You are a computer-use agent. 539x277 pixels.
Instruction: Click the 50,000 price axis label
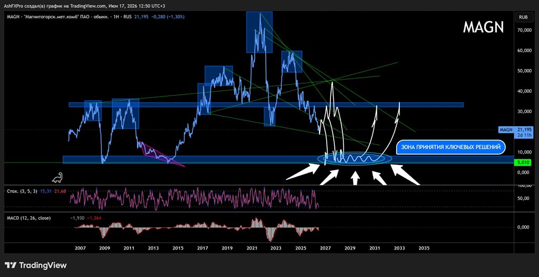tap(524, 71)
